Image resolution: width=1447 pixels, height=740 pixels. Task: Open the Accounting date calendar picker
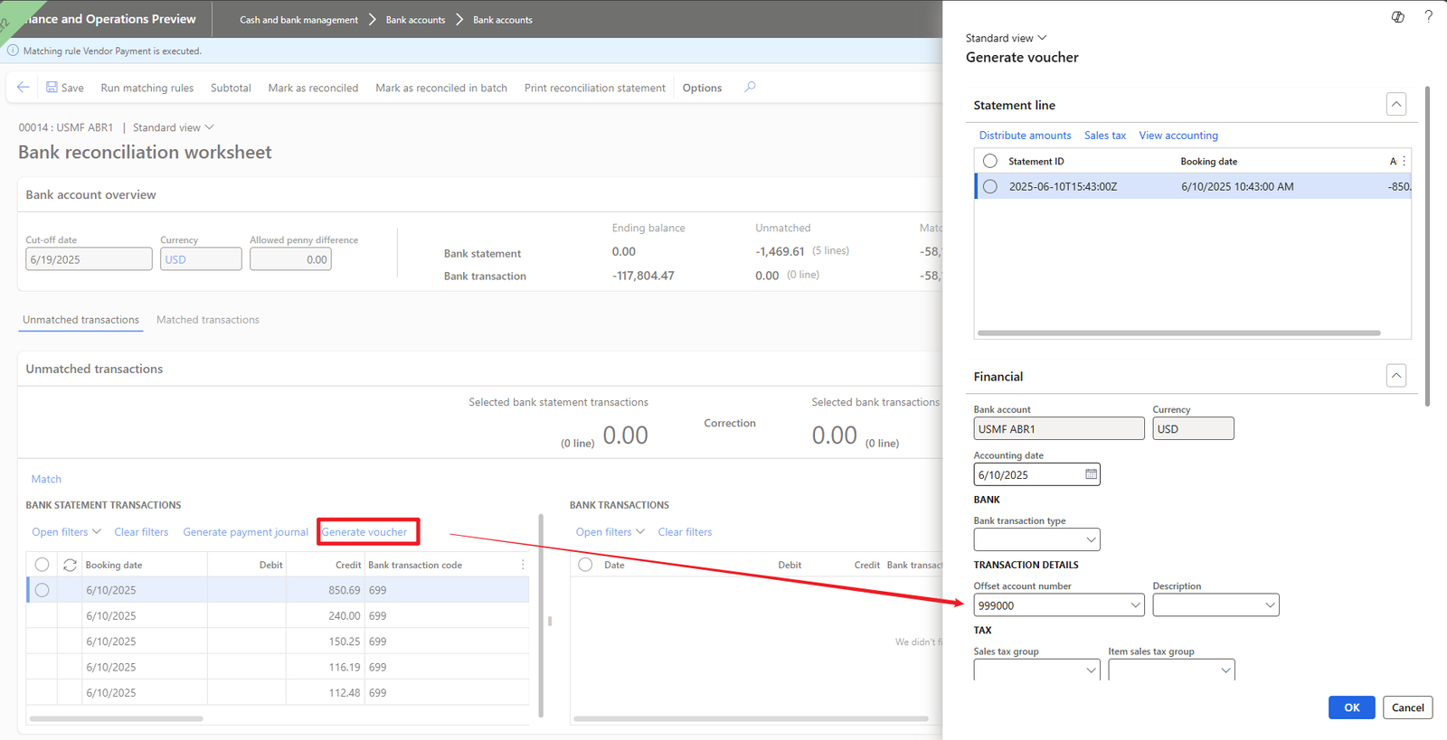pyautogui.click(x=1091, y=474)
